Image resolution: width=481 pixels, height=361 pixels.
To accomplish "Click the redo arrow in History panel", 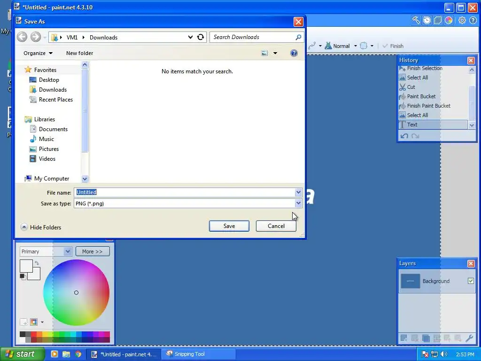I will click(415, 136).
